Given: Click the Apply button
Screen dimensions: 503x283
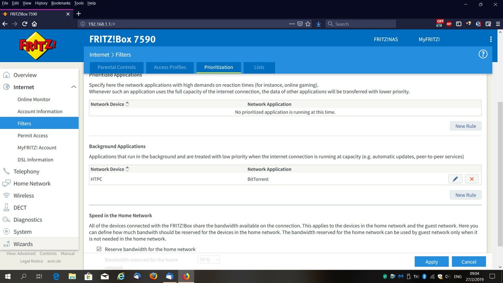Looking at the screenshot, I should point(431,262).
